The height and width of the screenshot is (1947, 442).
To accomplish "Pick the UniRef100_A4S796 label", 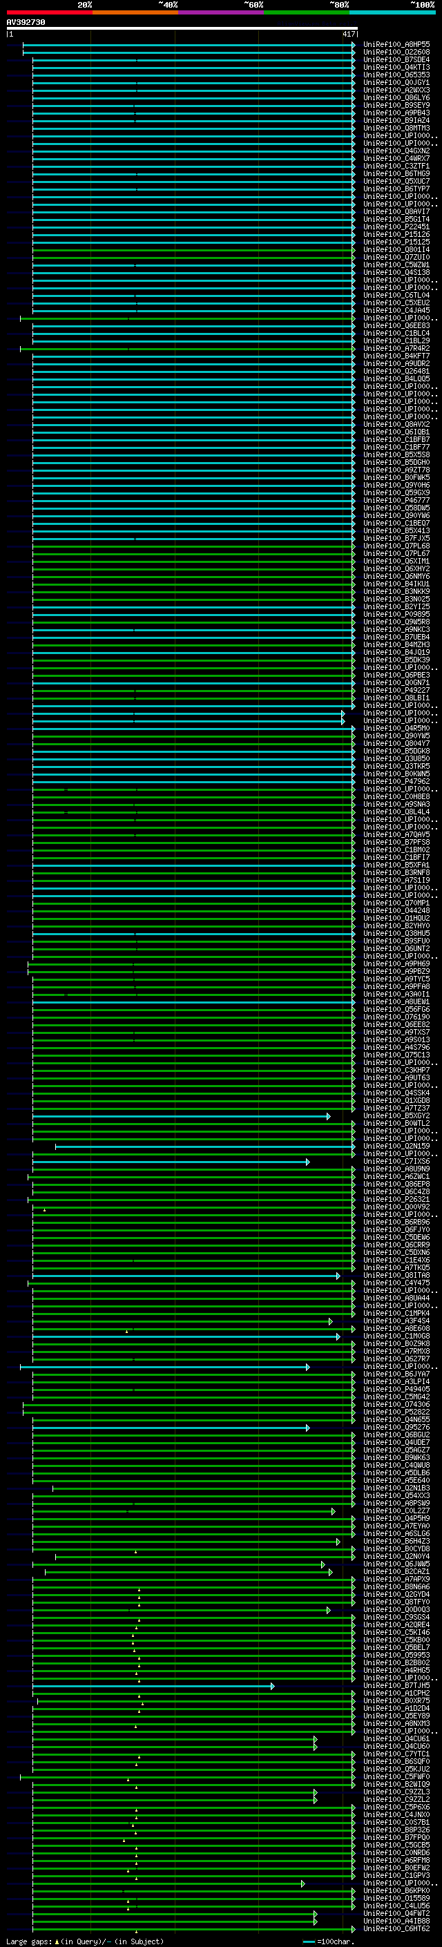I will coord(396,1048).
